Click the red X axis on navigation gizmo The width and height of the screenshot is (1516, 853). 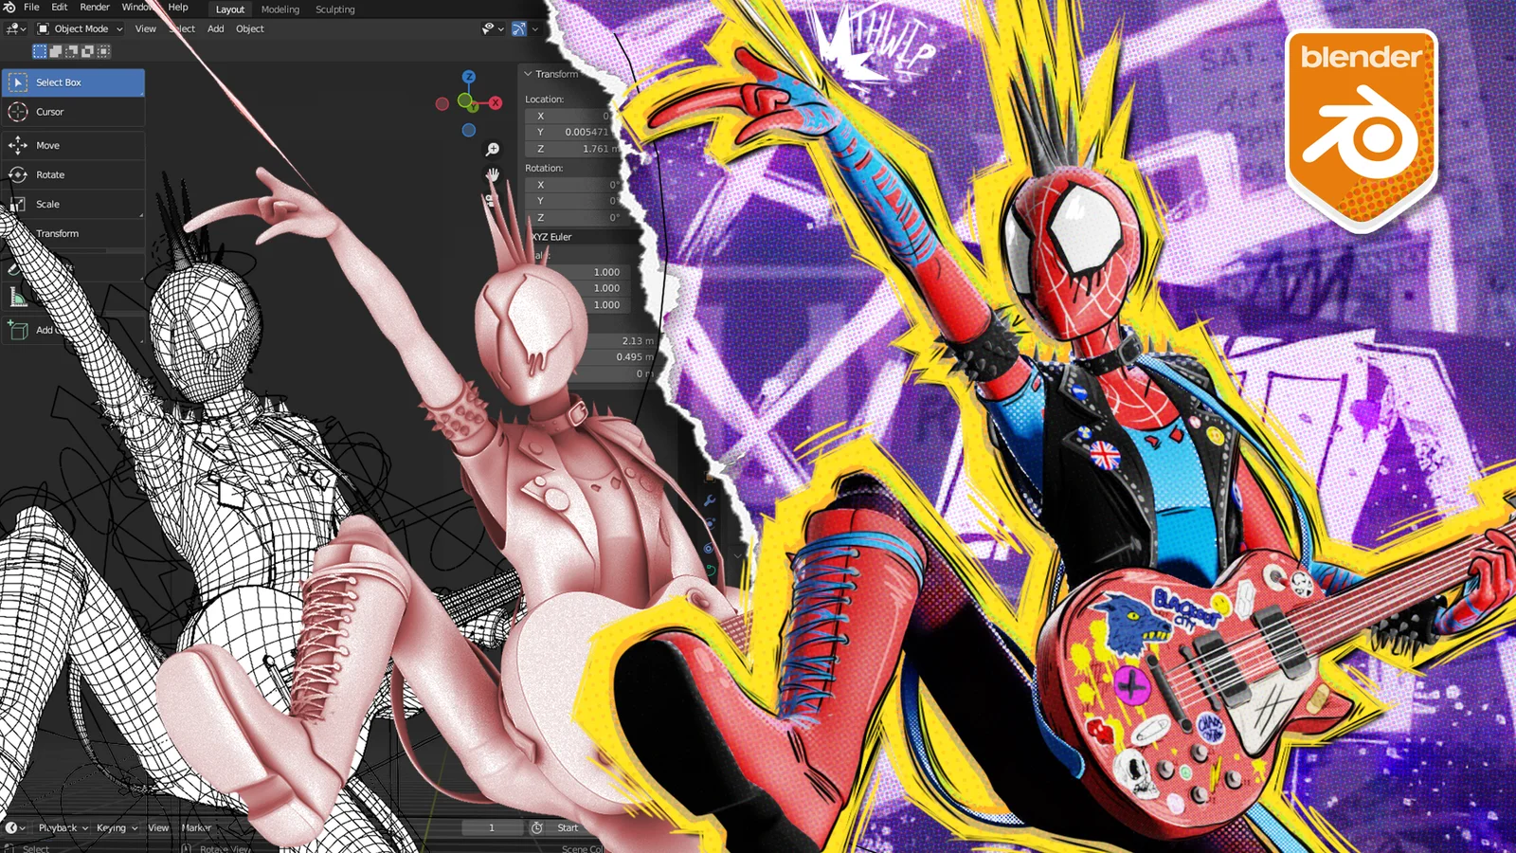496,102
